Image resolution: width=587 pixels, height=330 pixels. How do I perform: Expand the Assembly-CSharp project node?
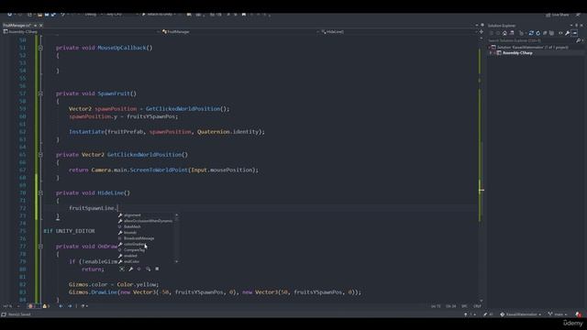[x=491, y=53]
